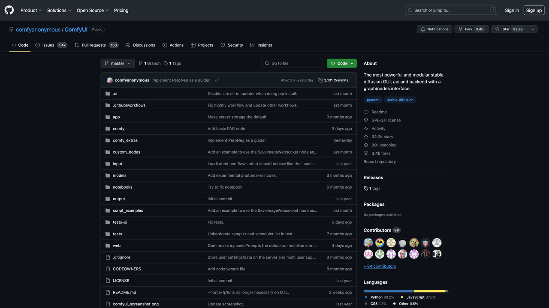This screenshot has height=308, width=549.
Task: Click the license scale icon
Action: coord(366,120)
